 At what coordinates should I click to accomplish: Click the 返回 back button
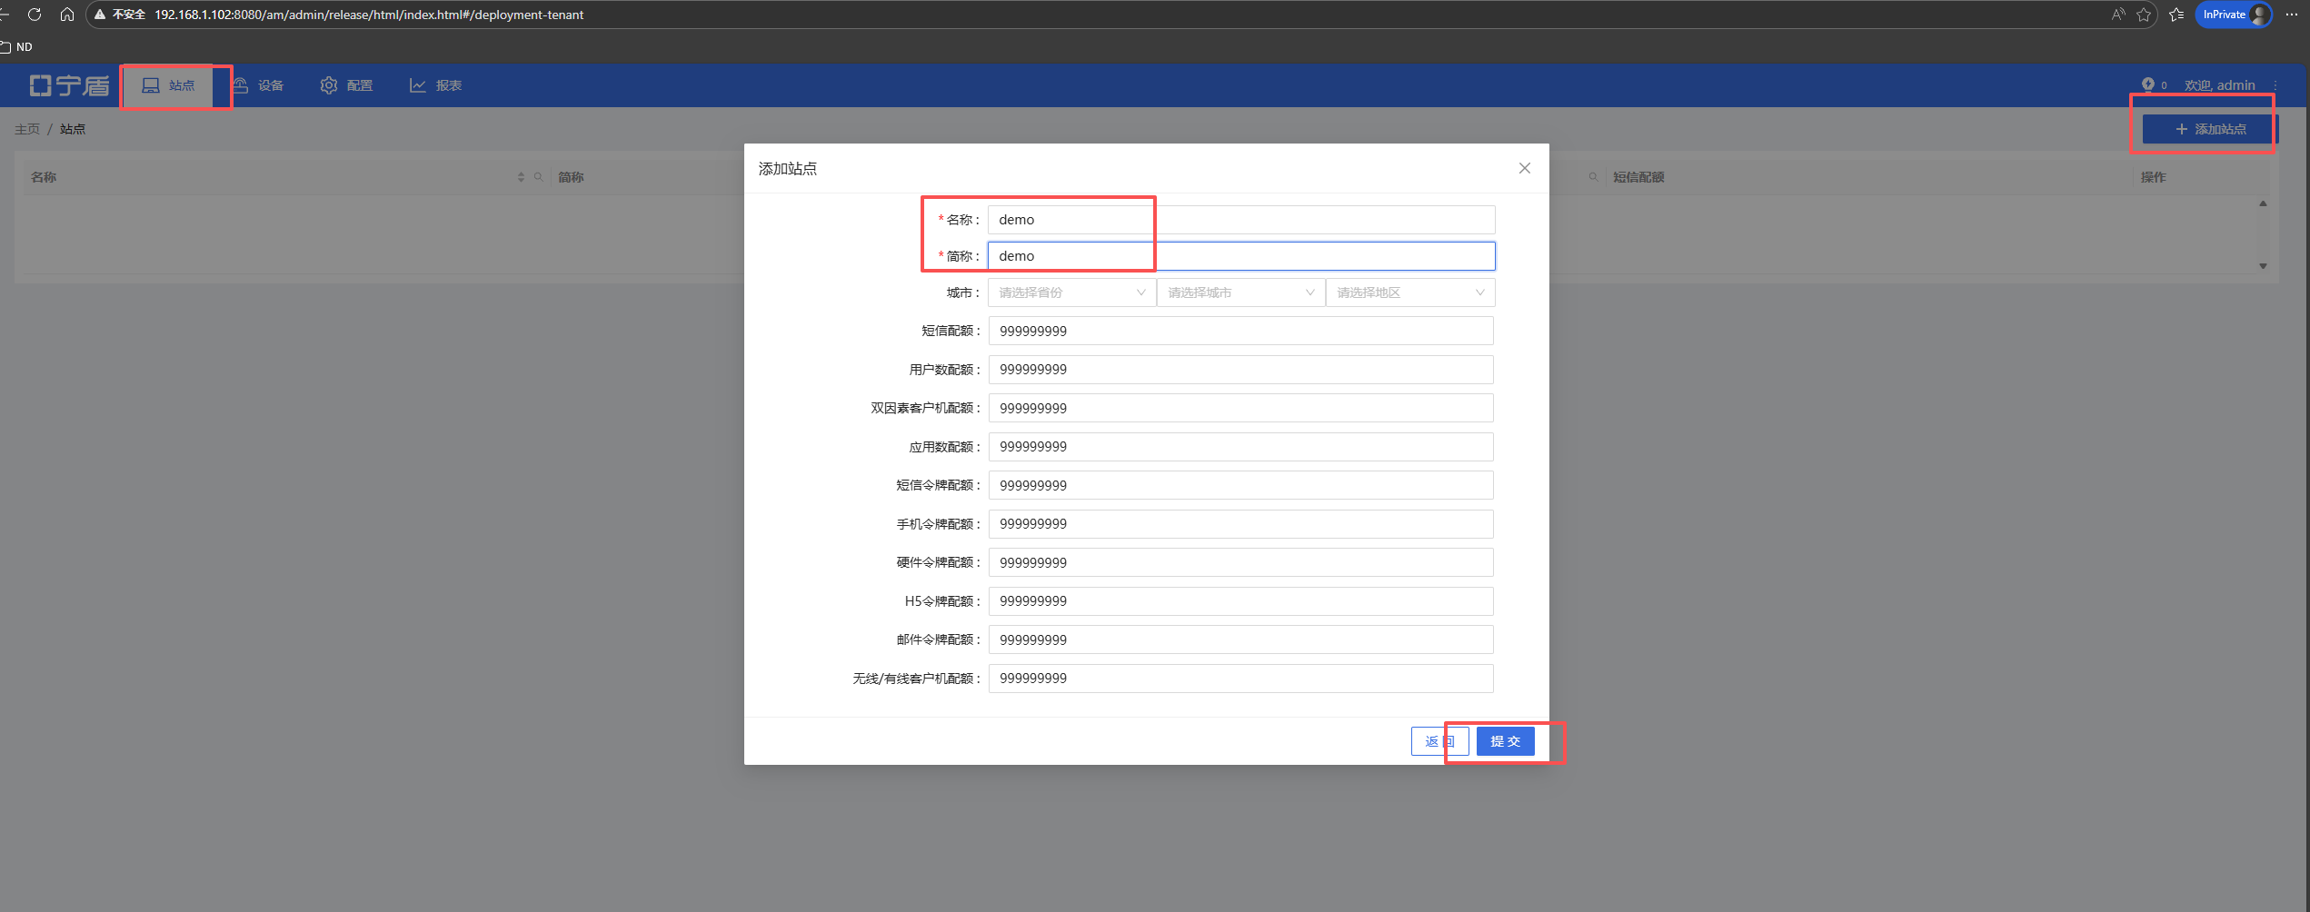pos(1439,741)
